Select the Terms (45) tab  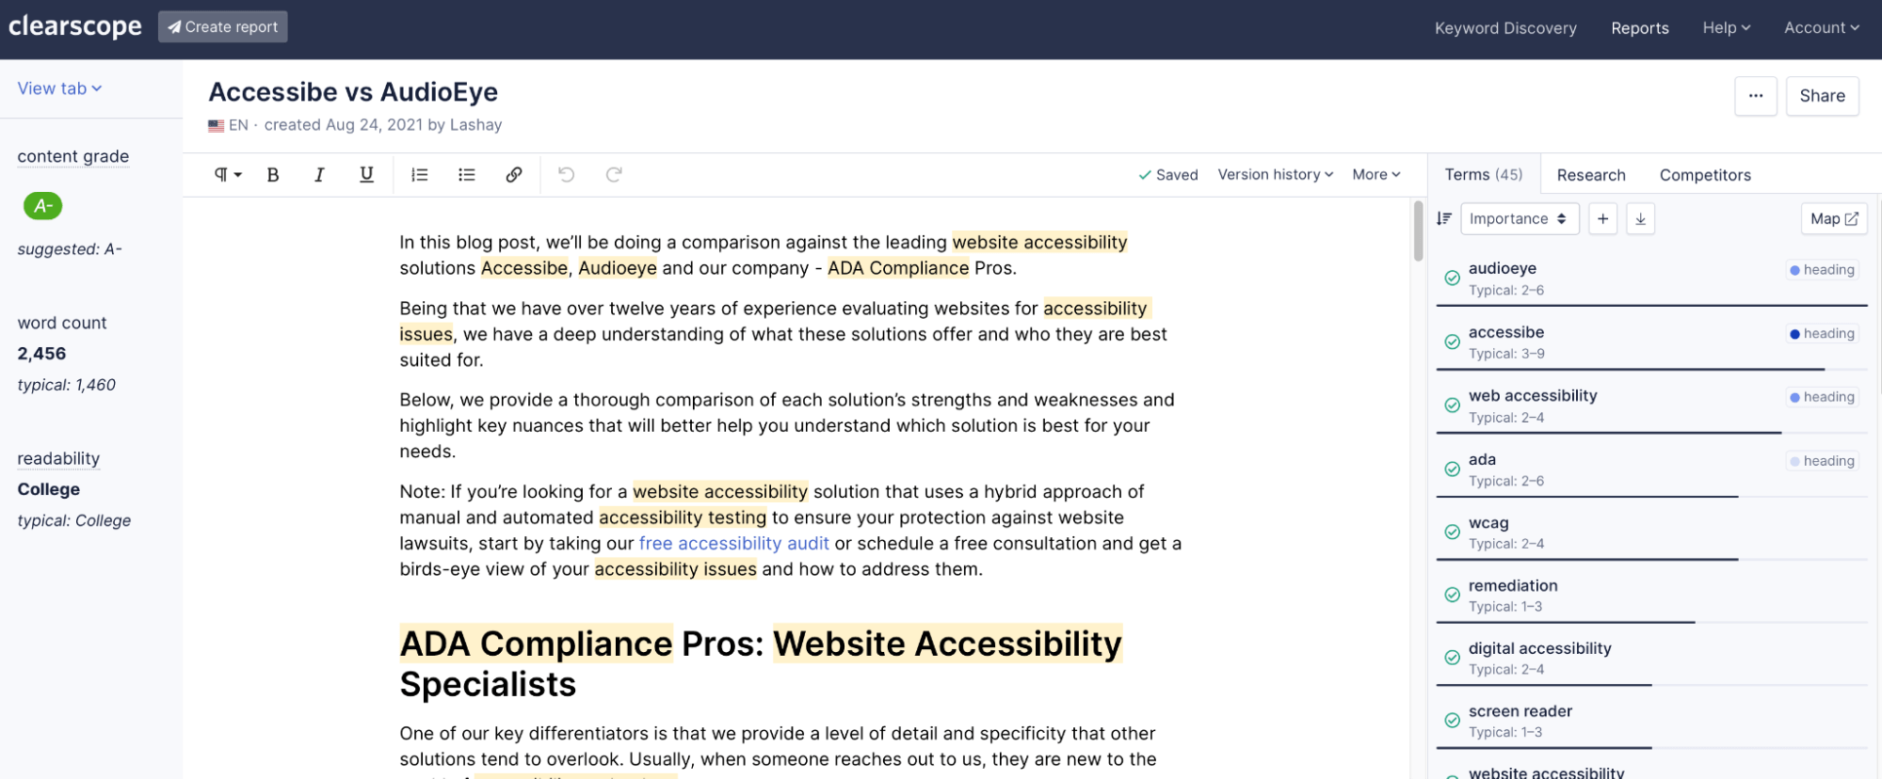coord(1484,175)
